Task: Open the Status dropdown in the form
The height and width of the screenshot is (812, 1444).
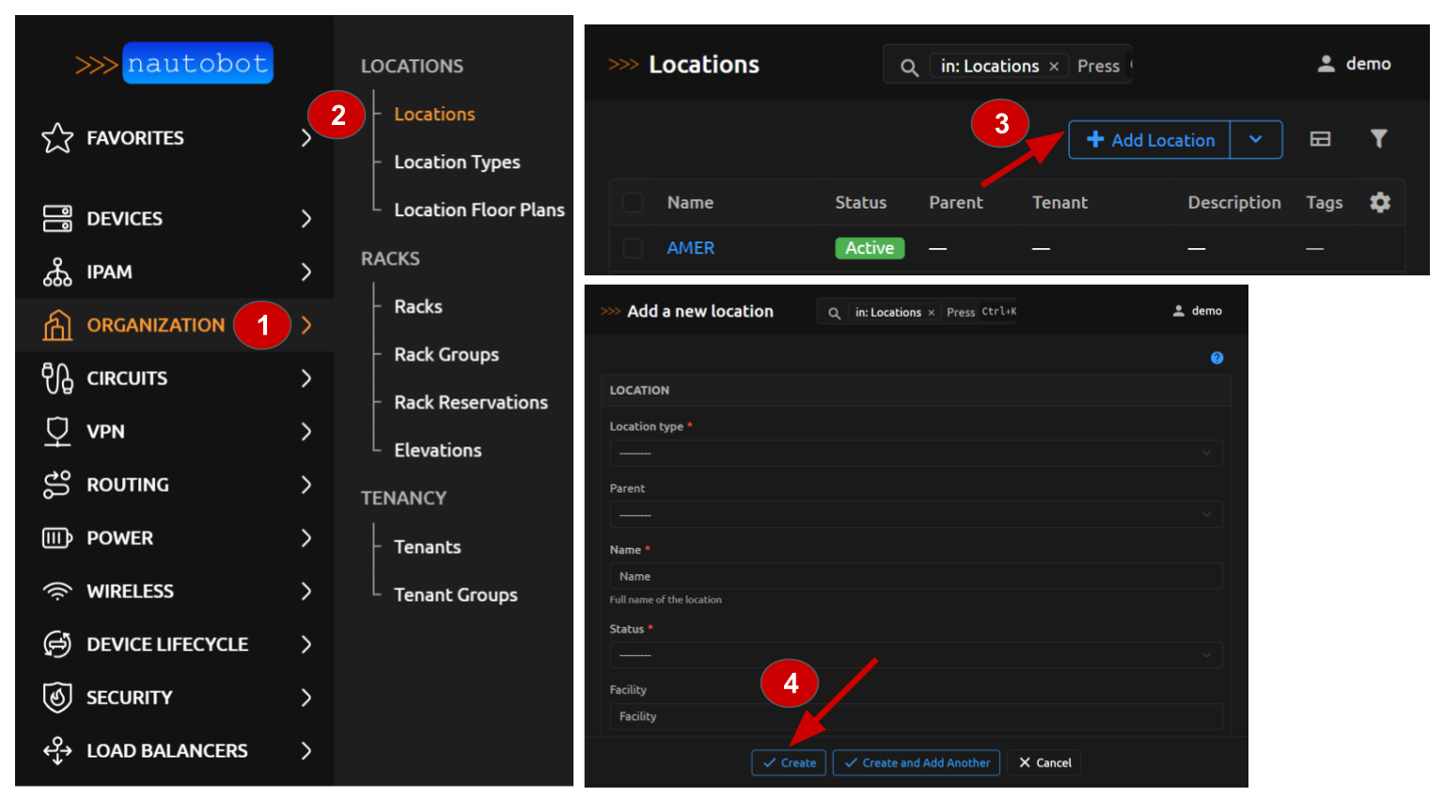Action: point(915,655)
